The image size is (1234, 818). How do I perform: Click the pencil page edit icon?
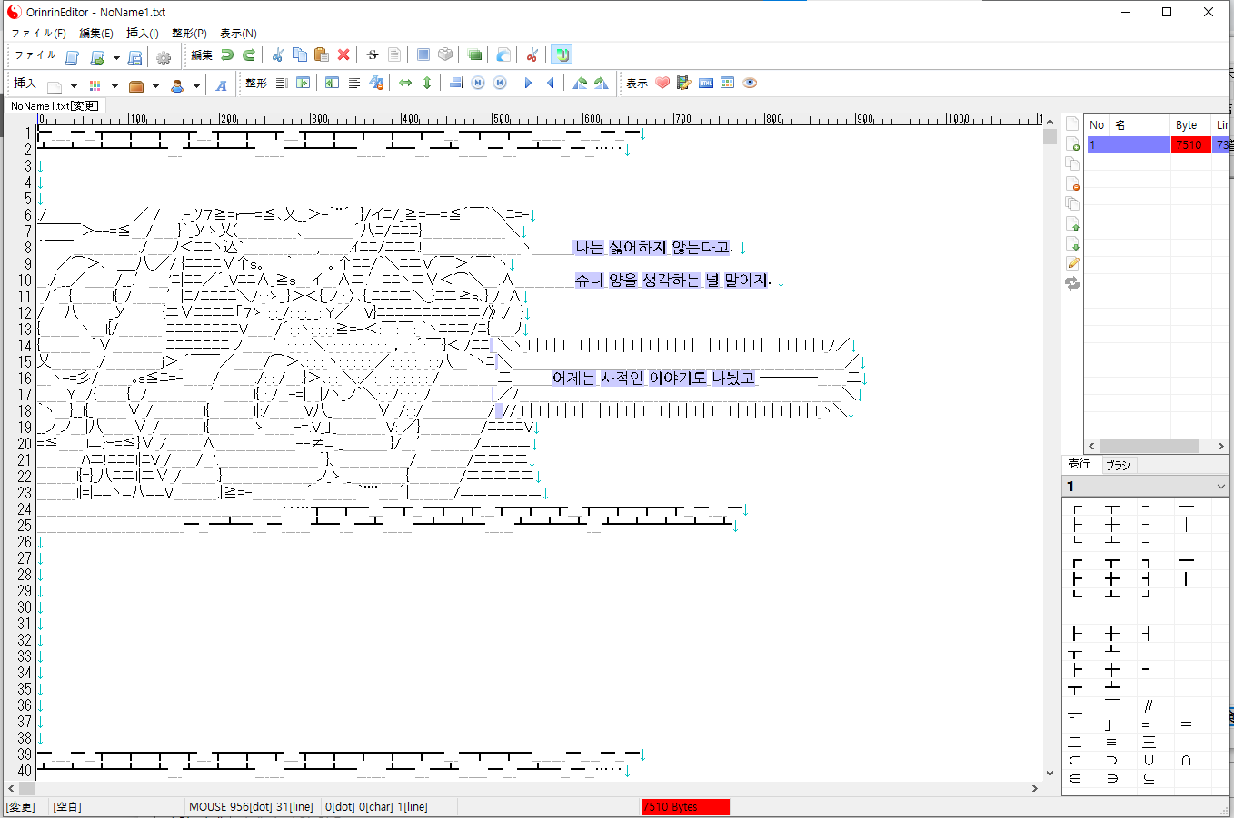tap(1072, 263)
